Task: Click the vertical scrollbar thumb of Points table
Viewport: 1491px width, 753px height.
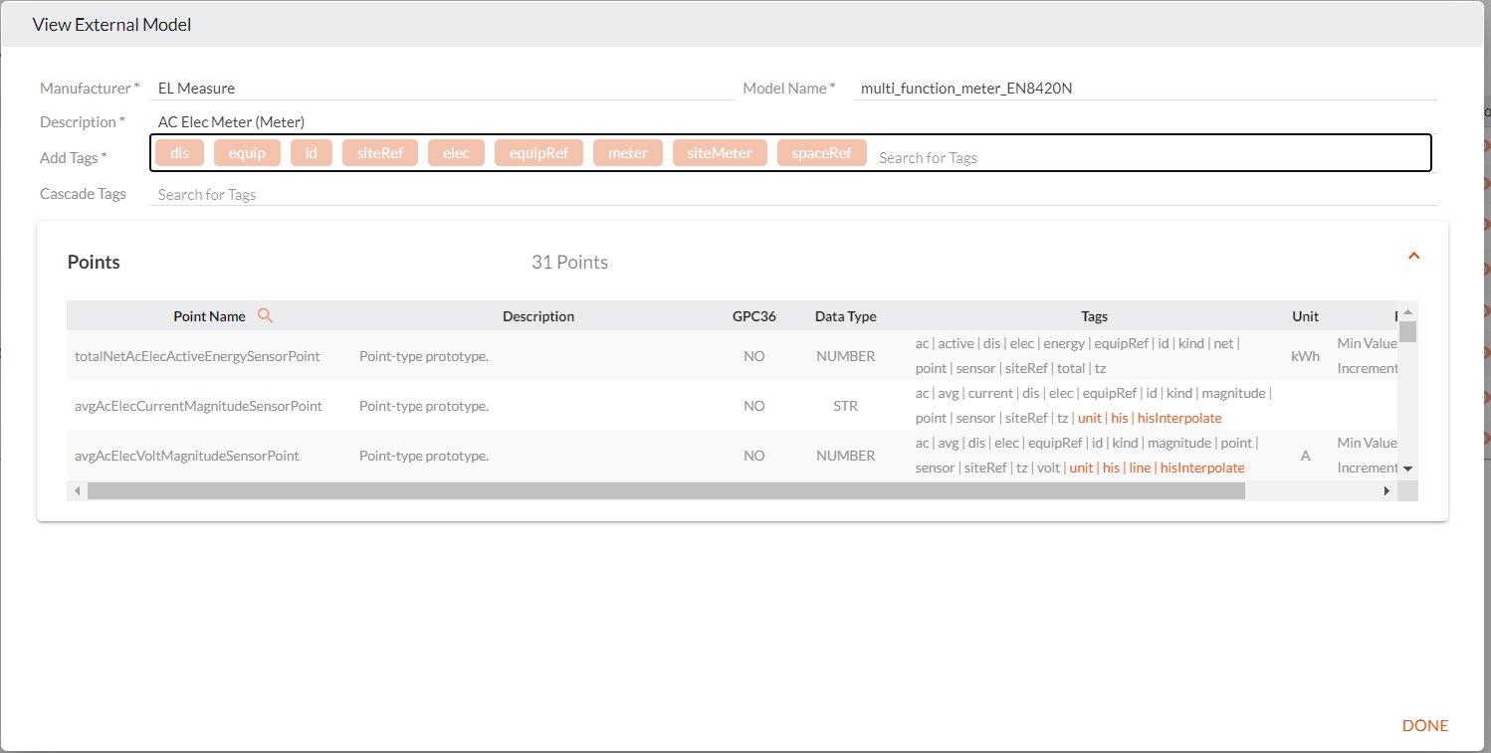Action: coord(1407,331)
